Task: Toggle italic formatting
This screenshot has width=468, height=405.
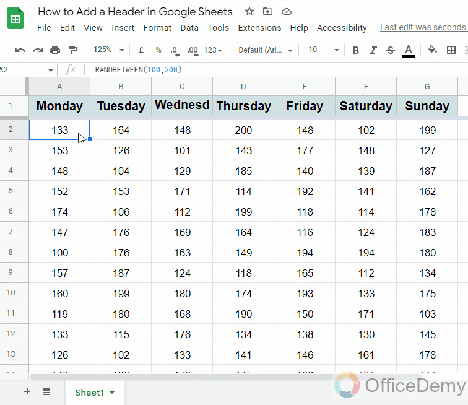Action: [373, 50]
